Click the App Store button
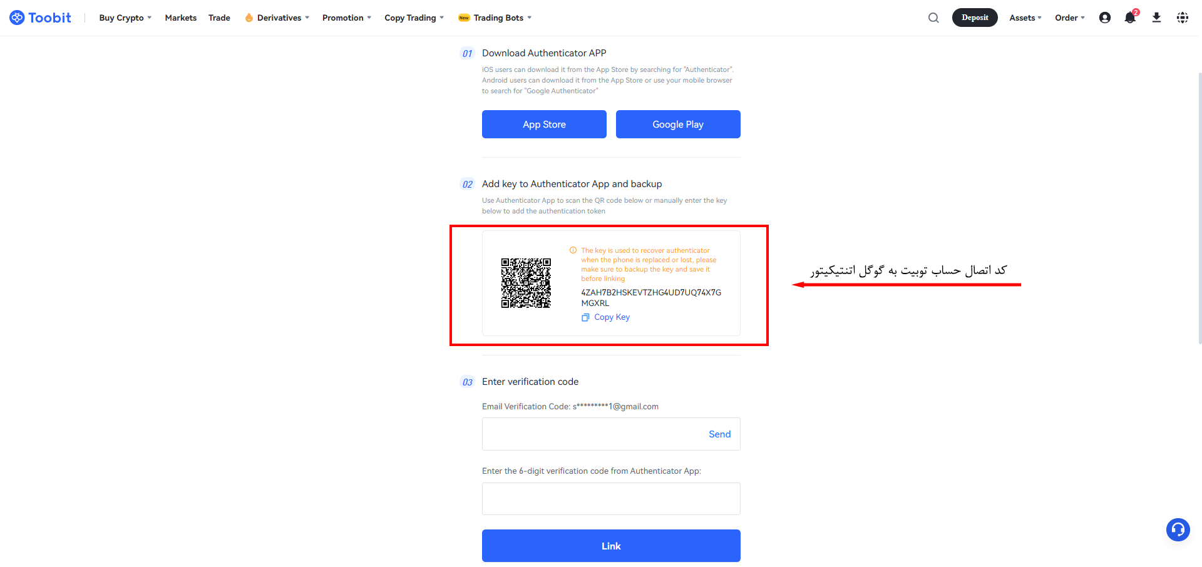Screen dimensions: 1202x567 click(x=544, y=124)
